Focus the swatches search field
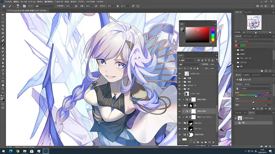Image resolution: width=275 pixels, height=154 pixels. click(x=254, y=41)
